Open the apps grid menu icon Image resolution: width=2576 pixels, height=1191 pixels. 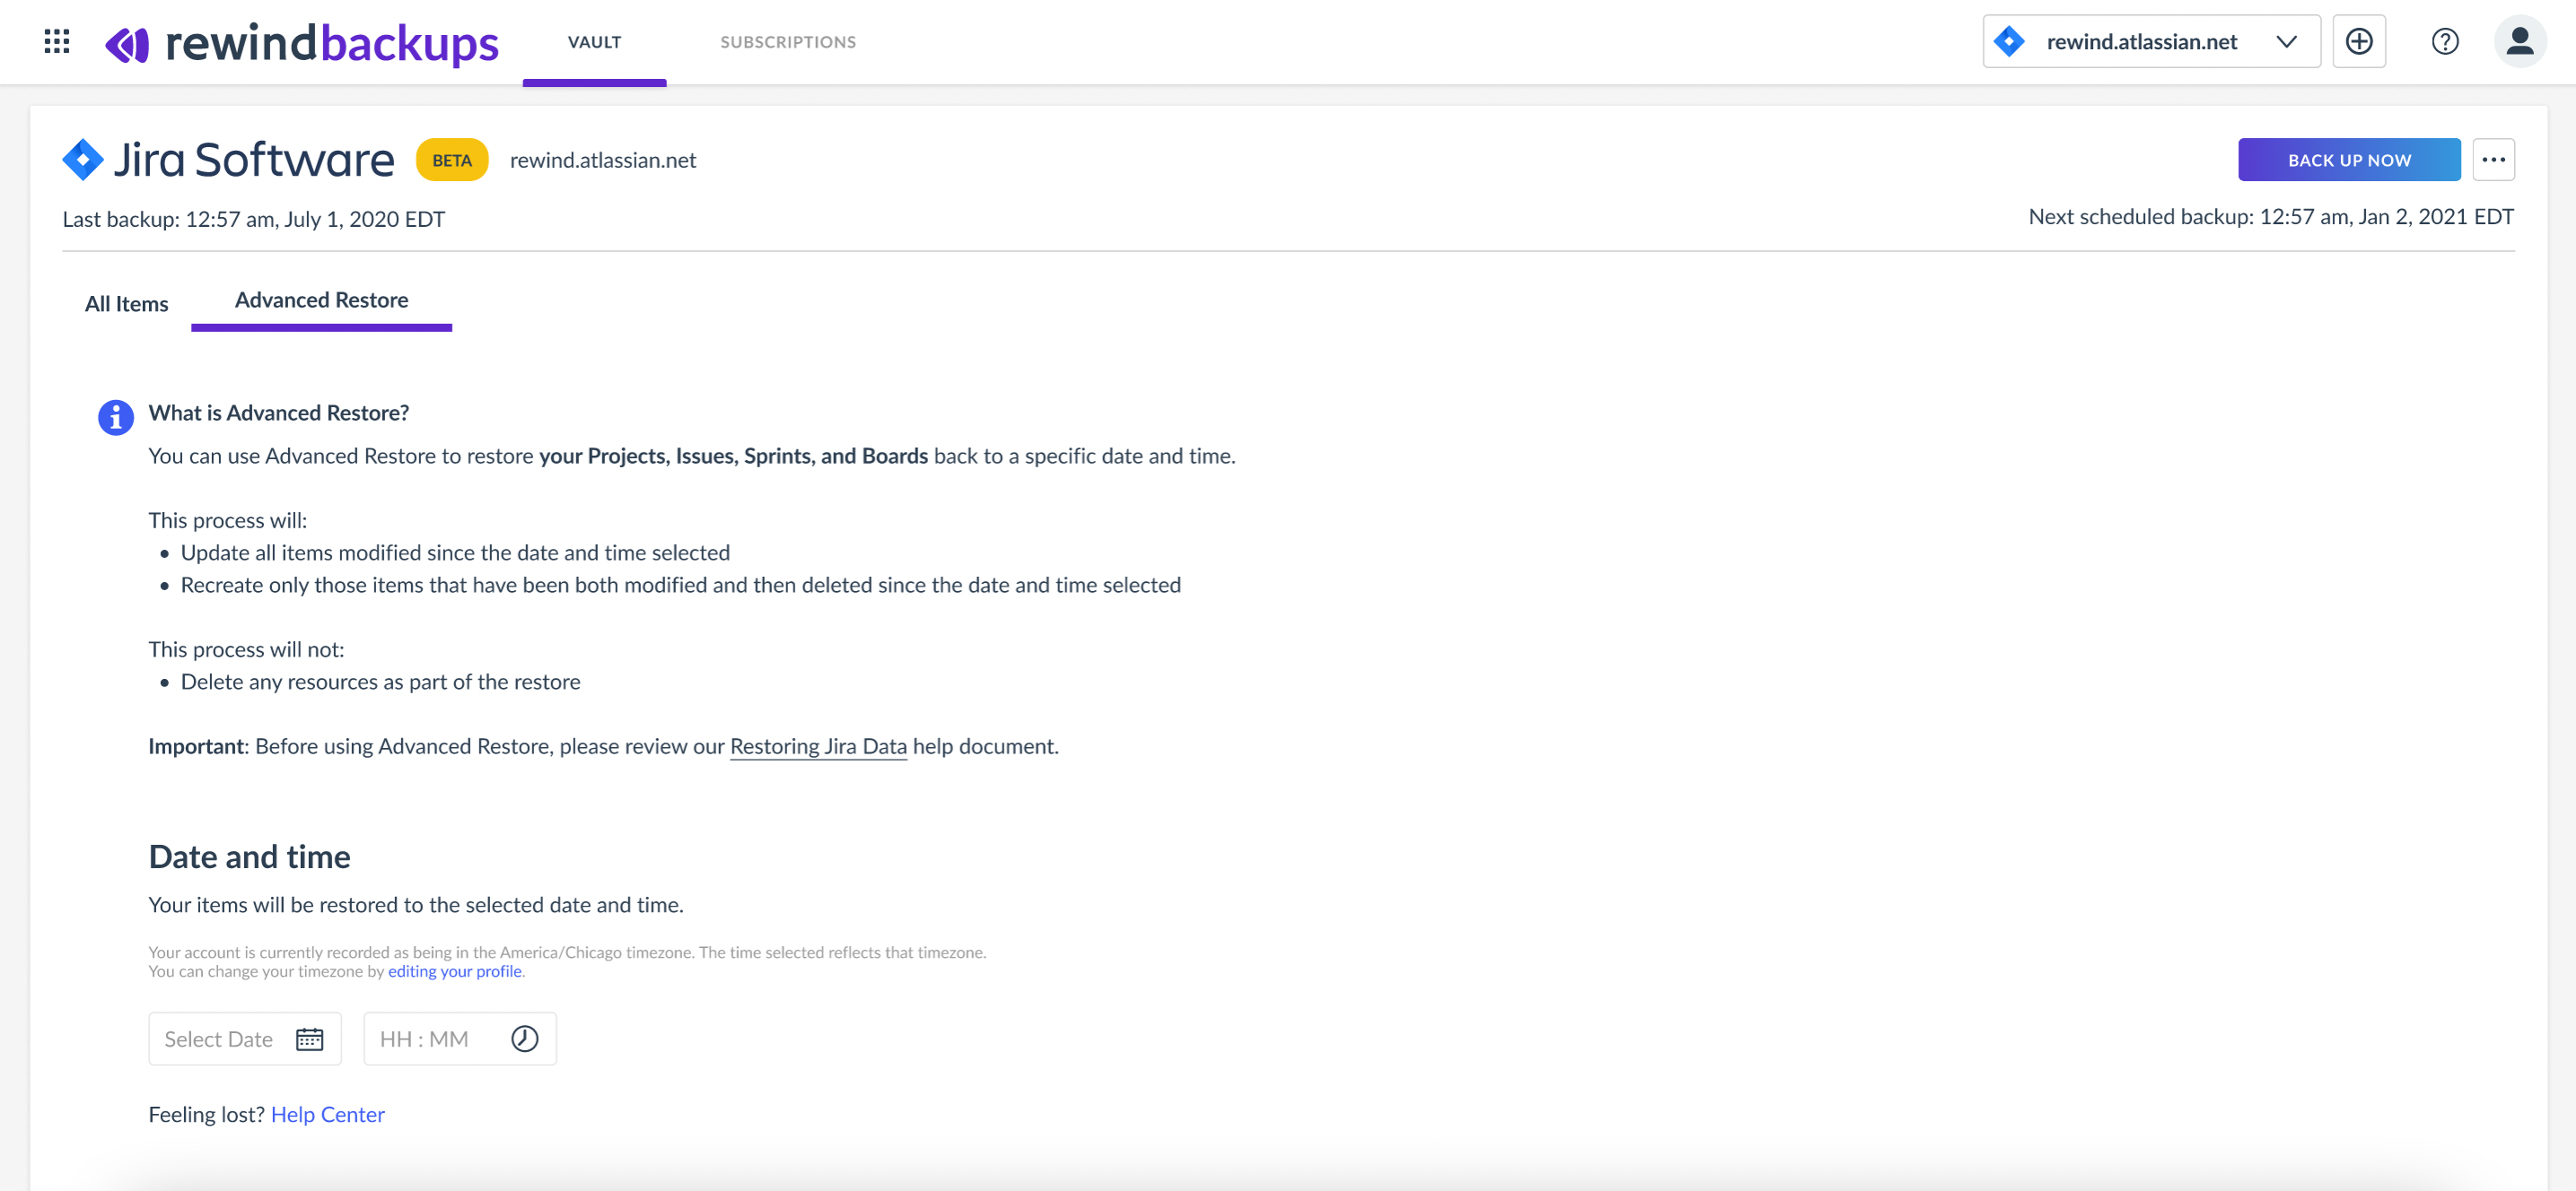click(57, 41)
